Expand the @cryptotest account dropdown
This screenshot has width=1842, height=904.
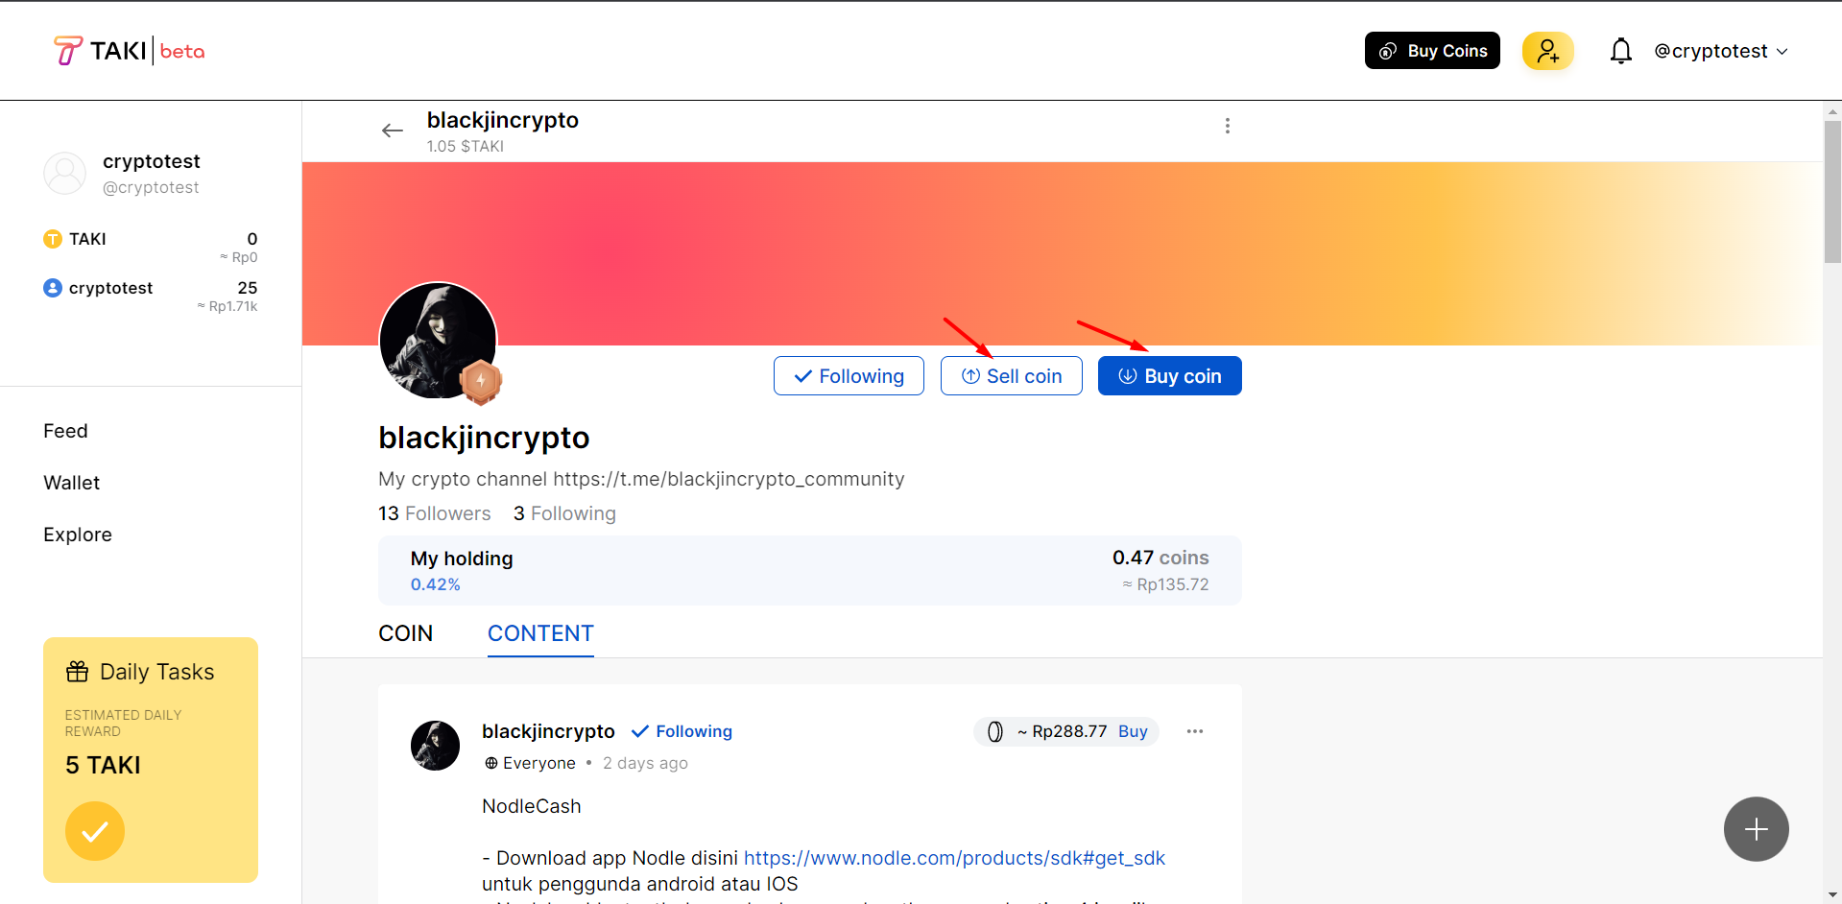pos(1721,51)
